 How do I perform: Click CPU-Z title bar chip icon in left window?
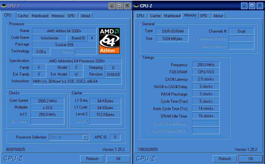(4, 6)
